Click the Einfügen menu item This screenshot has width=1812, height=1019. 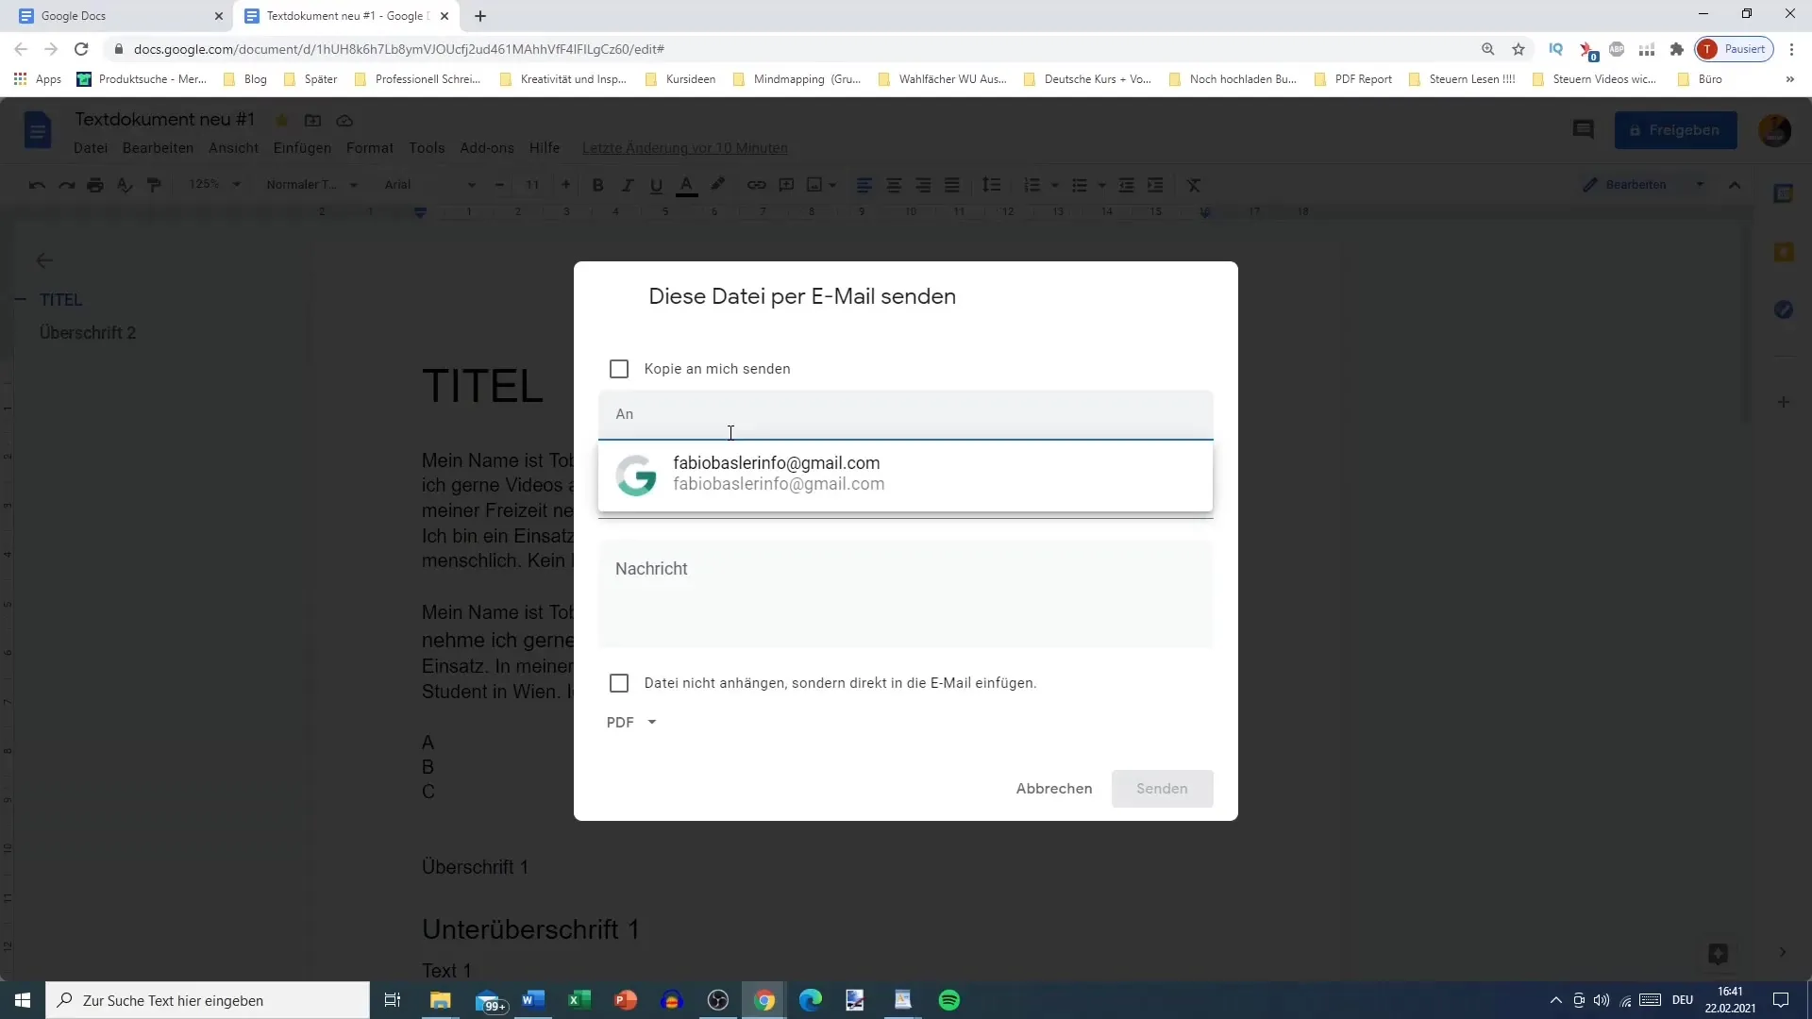point(302,147)
